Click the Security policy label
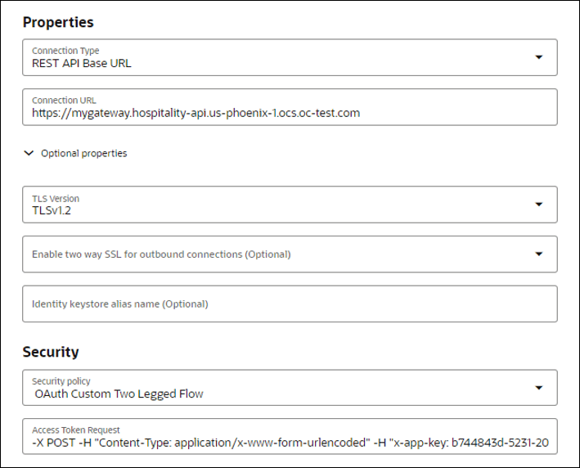The width and height of the screenshot is (580, 468). click(x=61, y=381)
